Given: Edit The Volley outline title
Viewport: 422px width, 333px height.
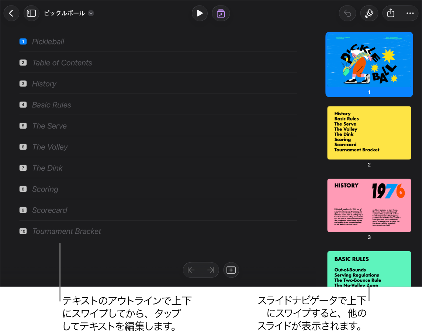Looking at the screenshot, I should click(x=50, y=147).
